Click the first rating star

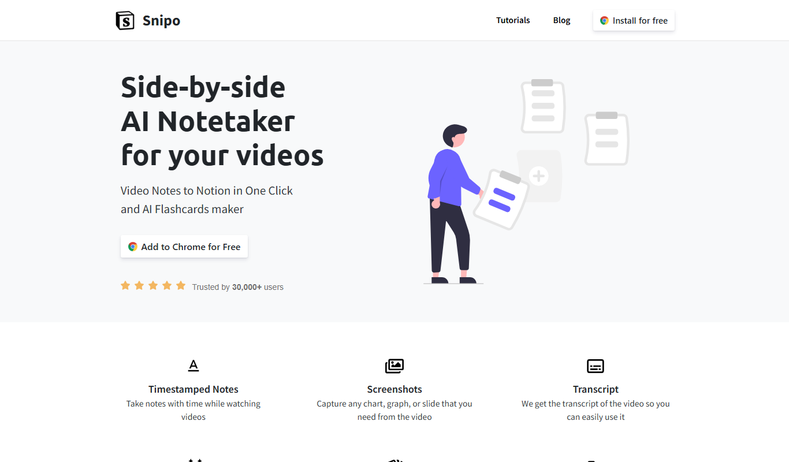coord(125,285)
